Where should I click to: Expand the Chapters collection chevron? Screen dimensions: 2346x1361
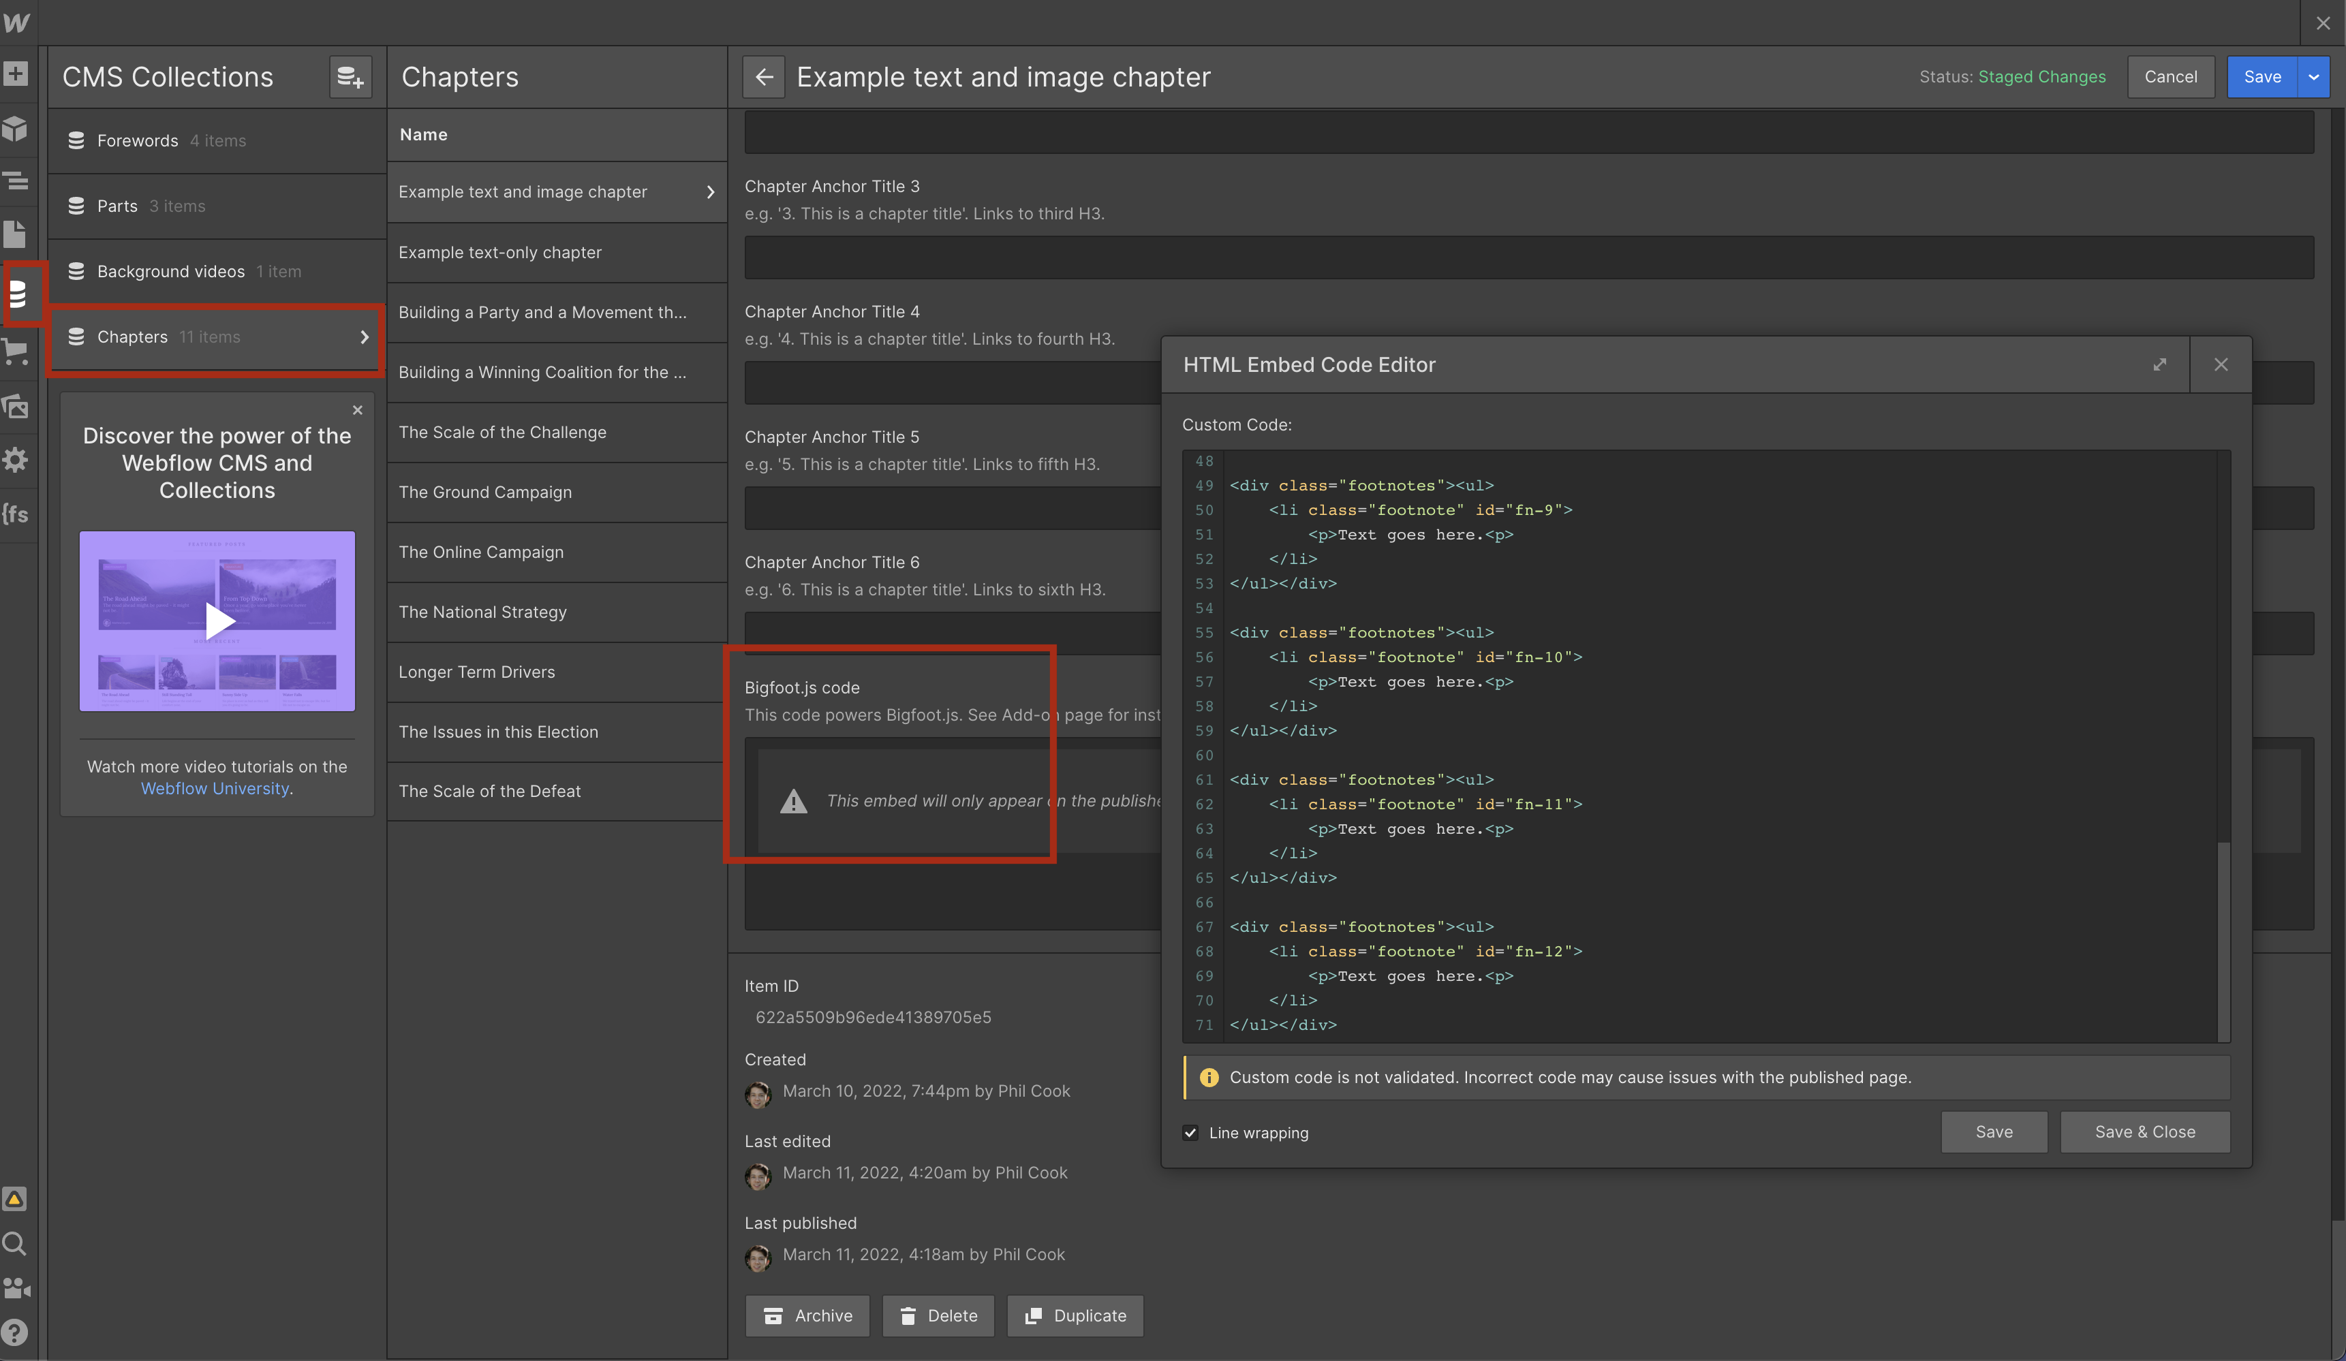coord(364,337)
